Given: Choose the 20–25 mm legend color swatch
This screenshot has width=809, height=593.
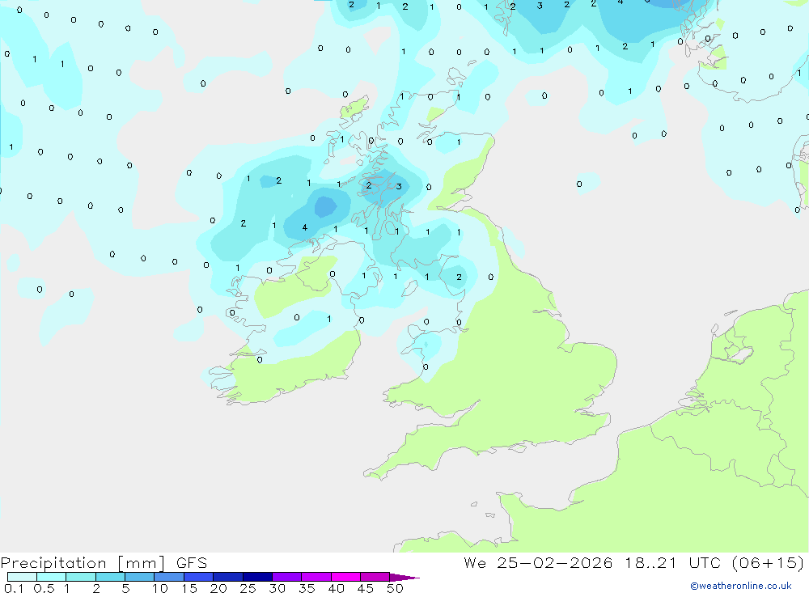Looking at the screenshot, I should pyautogui.click(x=228, y=577).
